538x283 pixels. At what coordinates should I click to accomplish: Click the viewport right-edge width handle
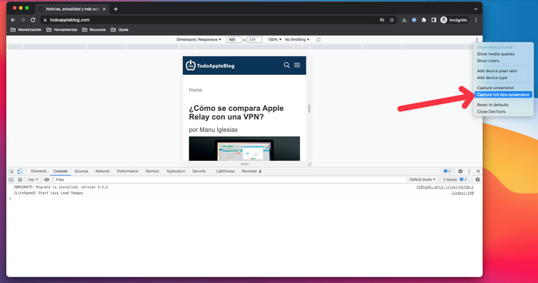[309, 109]
